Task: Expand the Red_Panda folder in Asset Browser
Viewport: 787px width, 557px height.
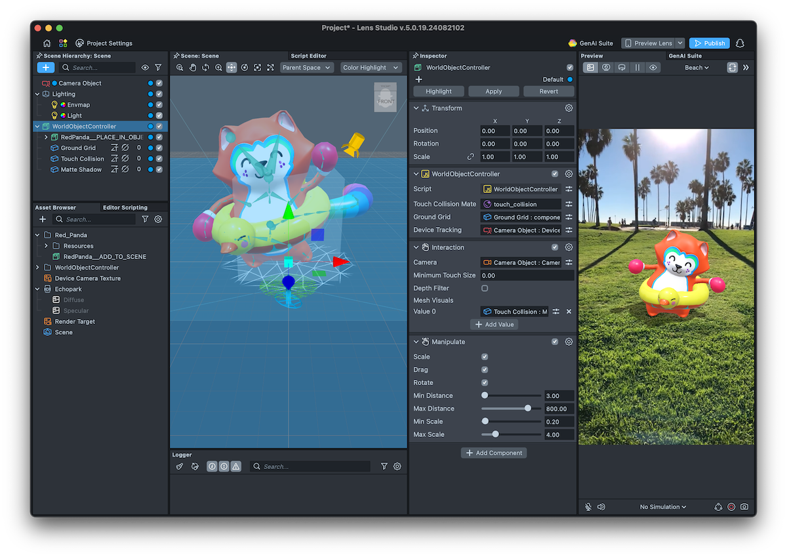Action: tap(37, 235)
